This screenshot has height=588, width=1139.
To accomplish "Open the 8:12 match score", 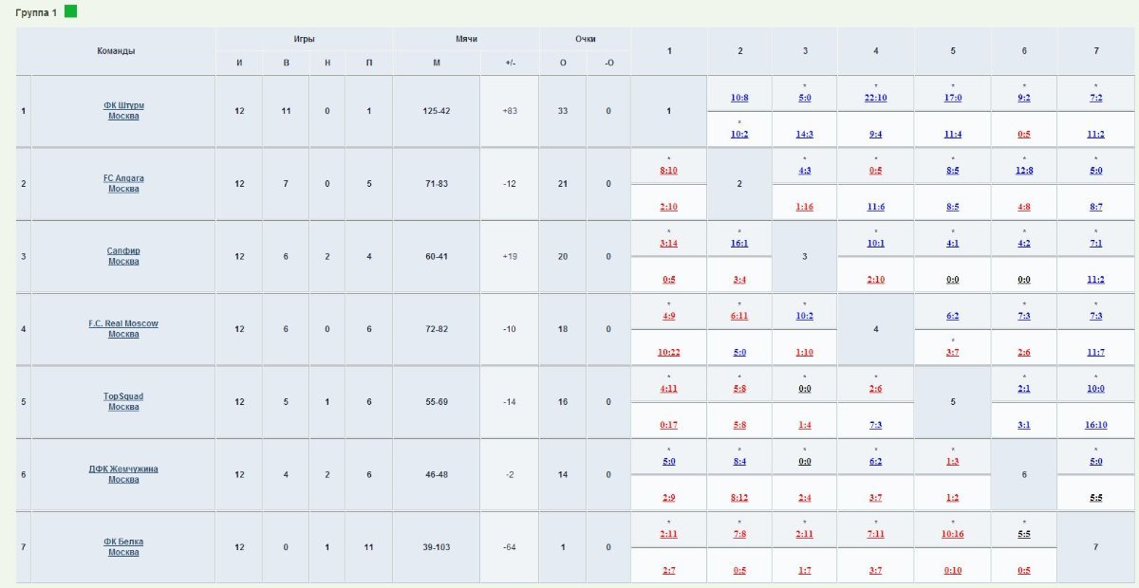I will click(739, 498).
